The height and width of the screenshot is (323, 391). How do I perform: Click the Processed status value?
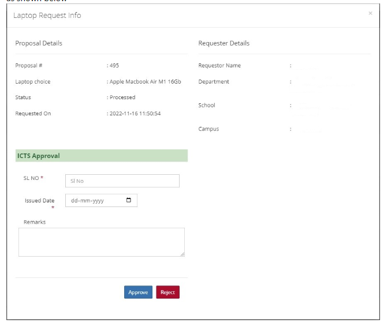tap(122, 97)
